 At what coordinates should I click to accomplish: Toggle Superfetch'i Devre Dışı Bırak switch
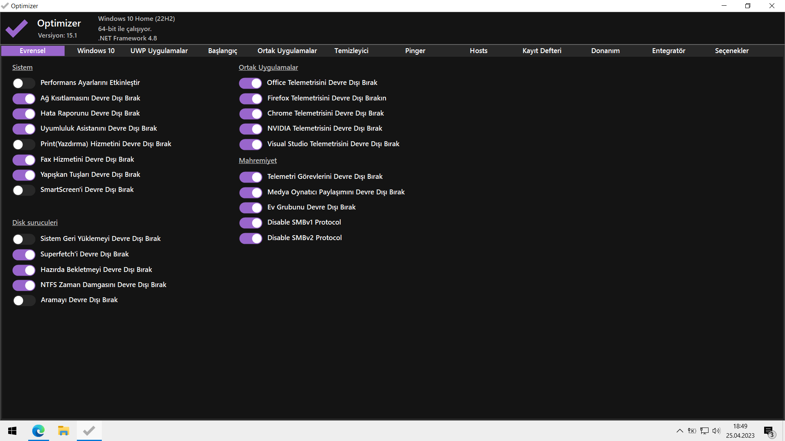(x=24, y=255)
